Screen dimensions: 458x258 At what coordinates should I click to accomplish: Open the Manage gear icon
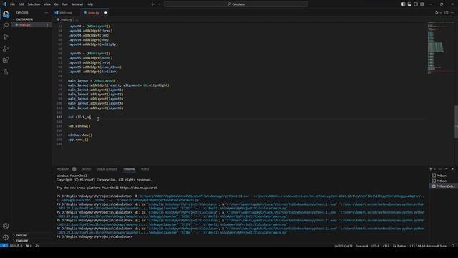[6, 237]
